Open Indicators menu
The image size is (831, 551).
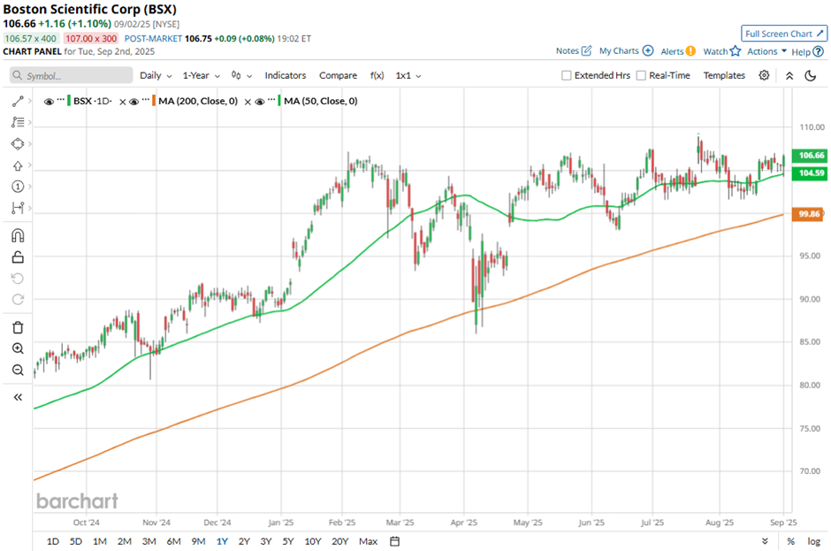click(x=286, y=75)
